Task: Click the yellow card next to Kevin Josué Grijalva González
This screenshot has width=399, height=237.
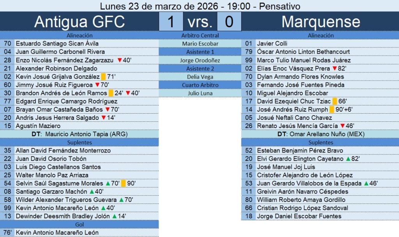Action: click(103, 77)
